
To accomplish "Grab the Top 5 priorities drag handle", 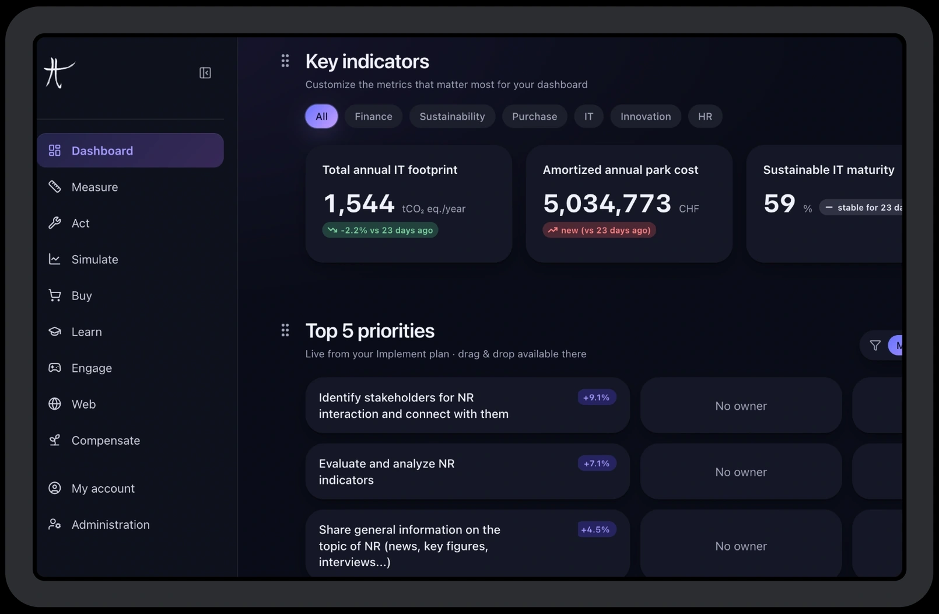I will [285, 330].
